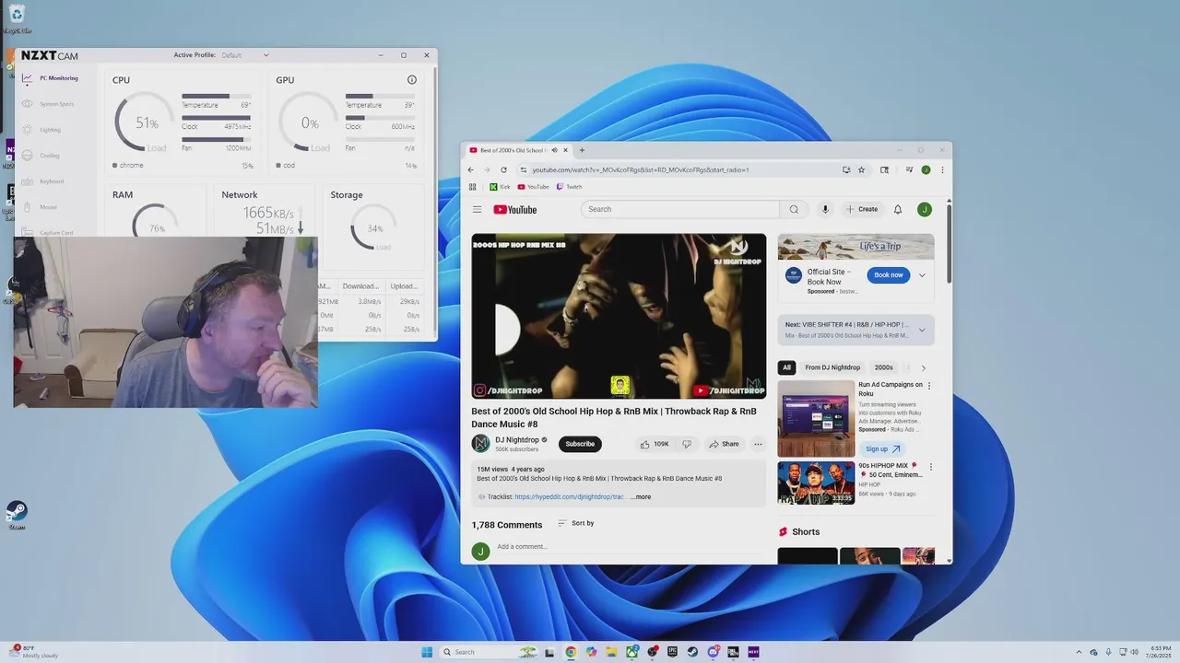The height and width of the screenshot is (663, 1180).
Task: Open Windows Start menu
Action: (427, 652)
